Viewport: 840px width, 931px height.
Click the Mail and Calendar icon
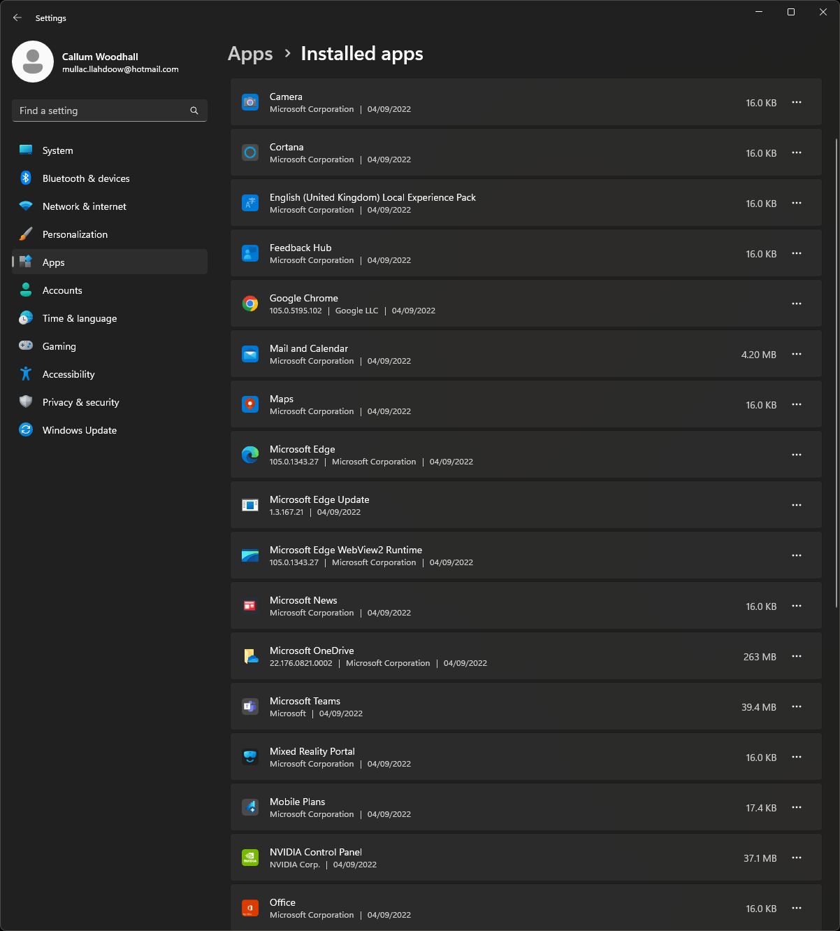(x=250, y=354)
